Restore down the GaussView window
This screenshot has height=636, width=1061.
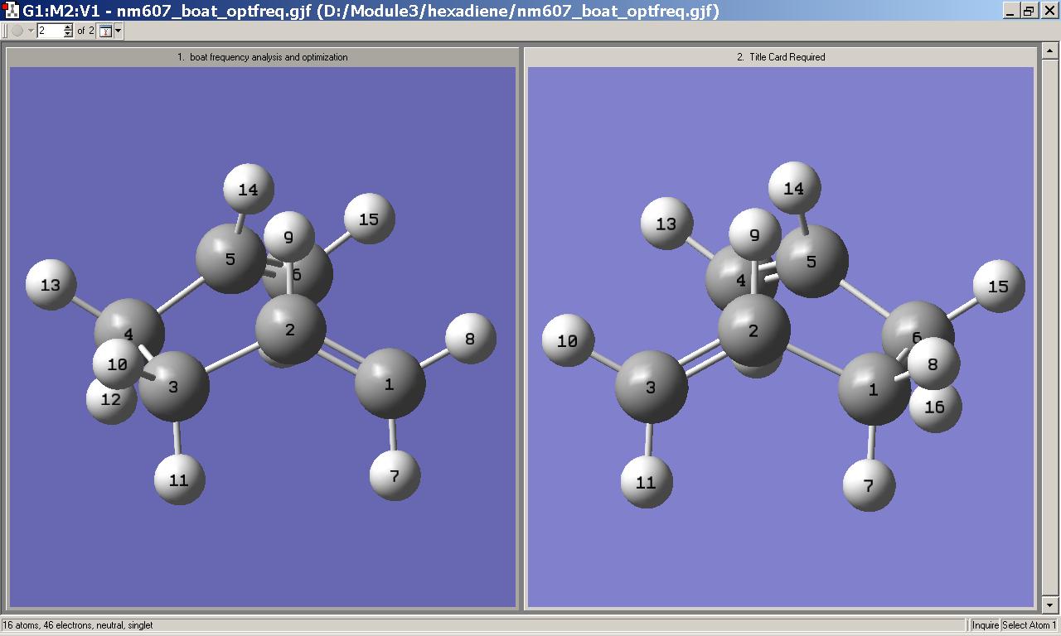point(1029,11)
